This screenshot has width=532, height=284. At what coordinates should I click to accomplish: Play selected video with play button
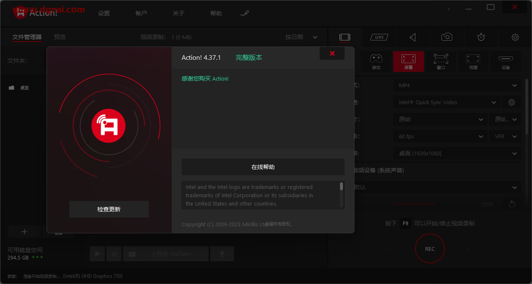click(97, 254)
